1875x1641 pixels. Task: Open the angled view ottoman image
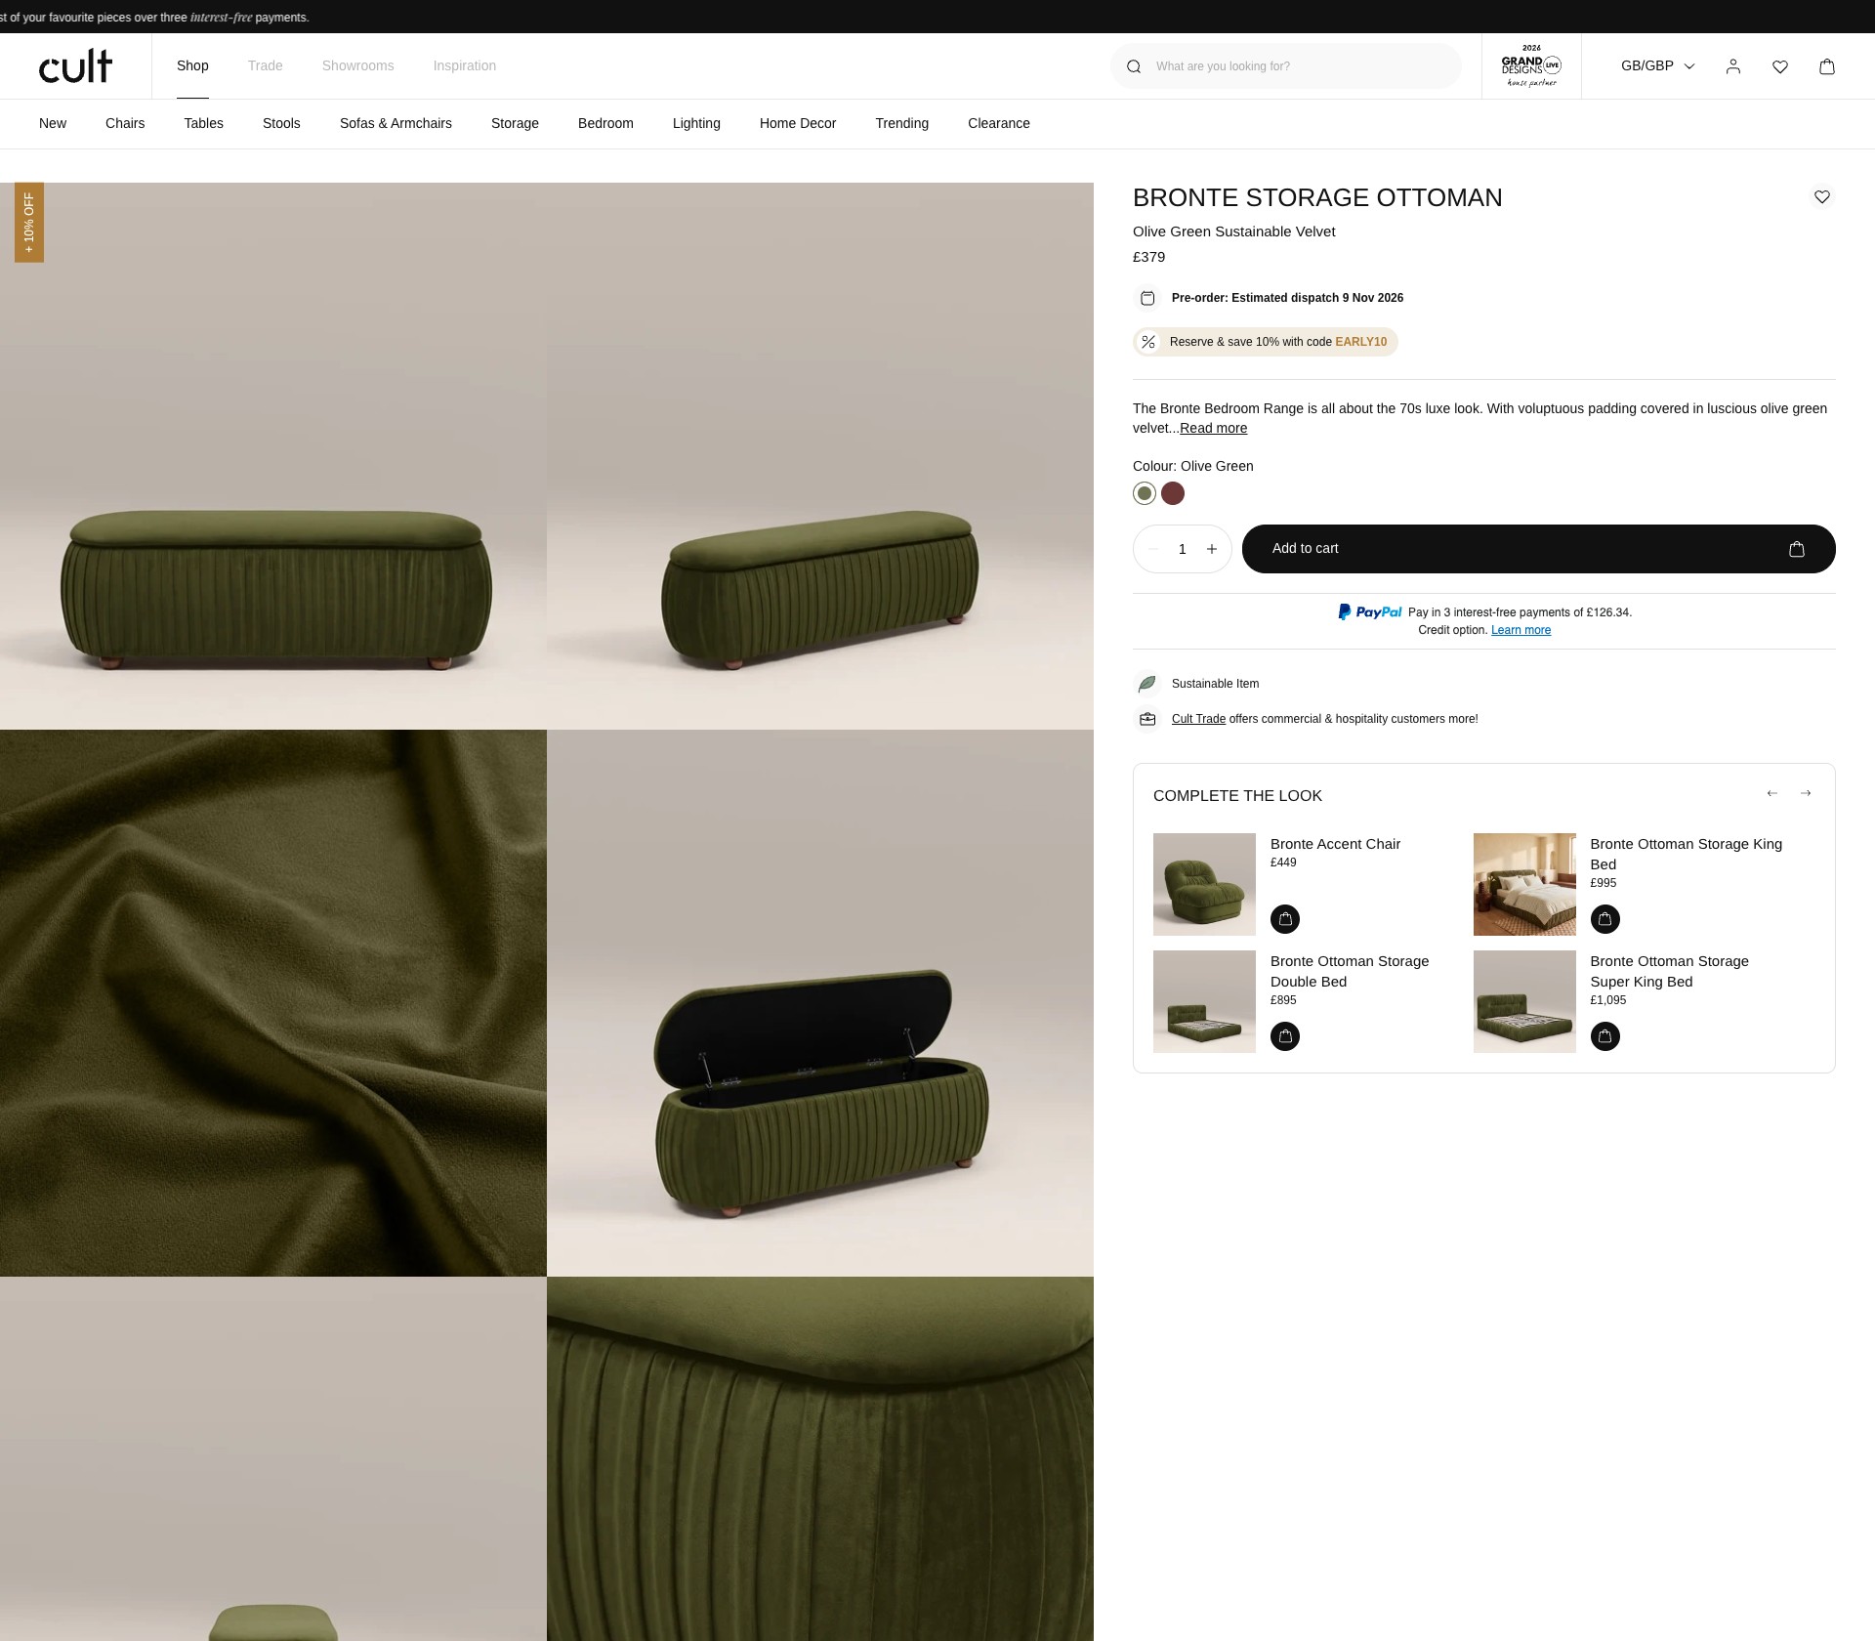[x=820, y=456]
